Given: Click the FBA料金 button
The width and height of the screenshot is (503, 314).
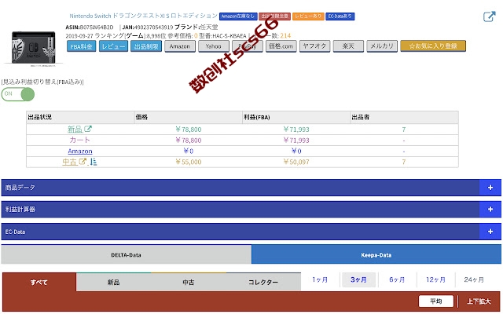Looking at the screenshot, I should [82, 46].
